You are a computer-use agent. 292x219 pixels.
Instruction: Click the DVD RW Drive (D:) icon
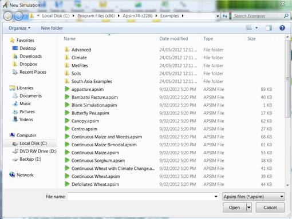tap(15, 151)
